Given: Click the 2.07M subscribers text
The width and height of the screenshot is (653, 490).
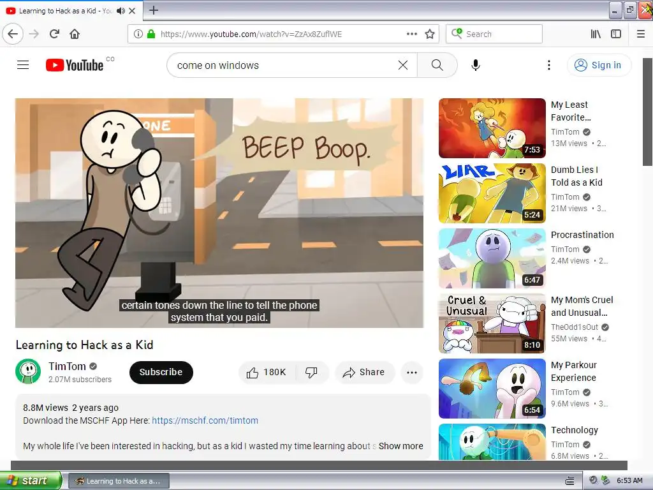Looking at the screenshot, I should [x=80, y=379].
